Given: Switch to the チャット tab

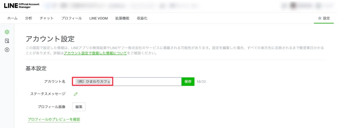Looking at the screenshot, I should (x=47, y=18).
